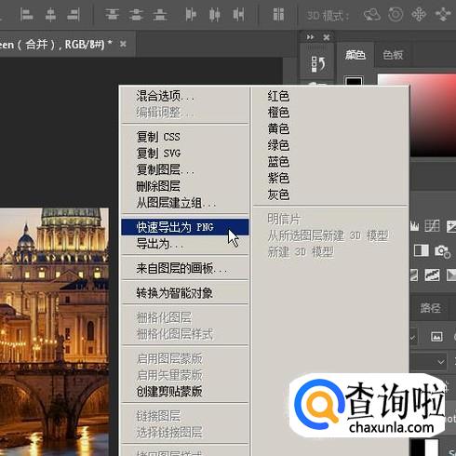Close the document tab with x
Screen dimensions: 456x456
click(123, 45)
